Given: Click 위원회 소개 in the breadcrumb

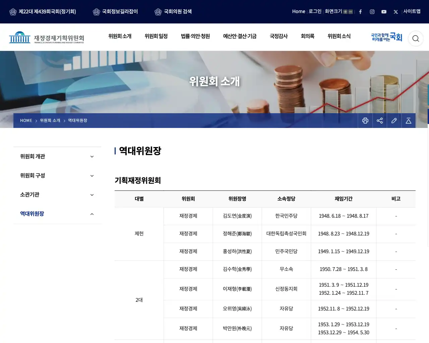Looking at the screenshot, I should point(50,121).
